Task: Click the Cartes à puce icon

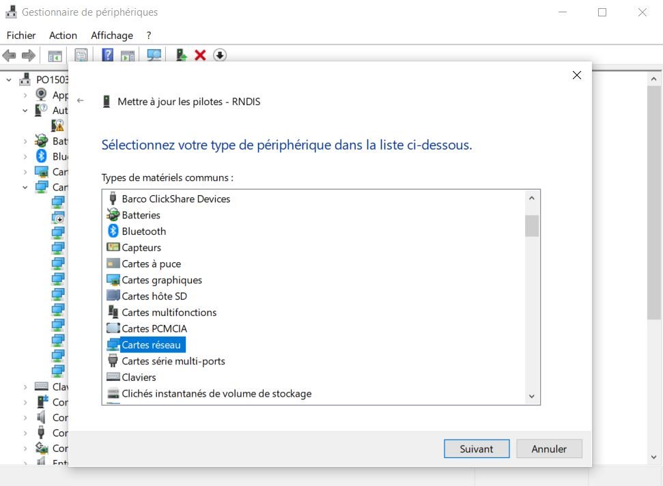Action: pos(113,263)
